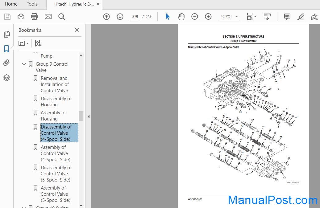Open bookmark options list menu
This screenshot has width=320, height=208.
[23, 43]
